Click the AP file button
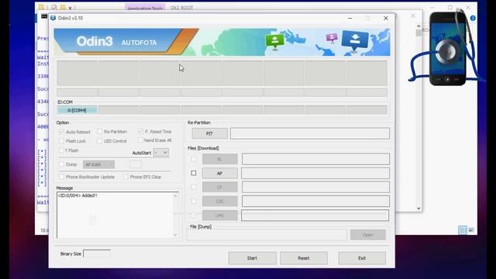Image resolution: width=496 pixels, height=279 pixels. click(x=219, y=174)
